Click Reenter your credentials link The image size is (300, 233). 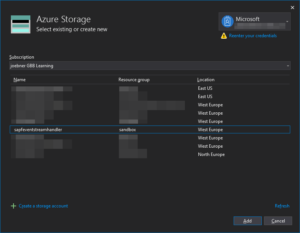pyautogui.click(x=253, y=36)
